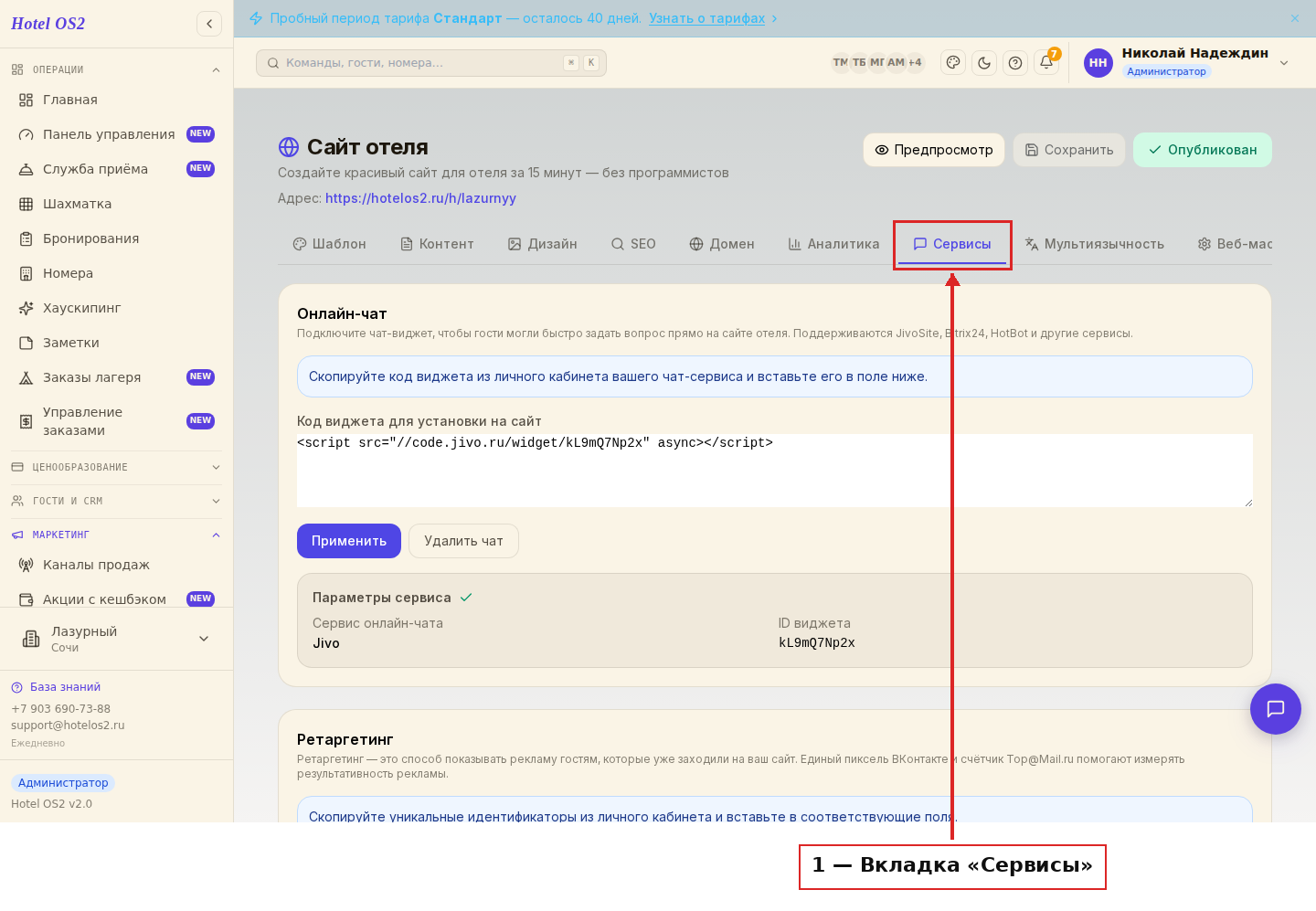Click support@hotelos2.ru email
This screenshot has width=1316, height=911.
[x=68, y=726]
